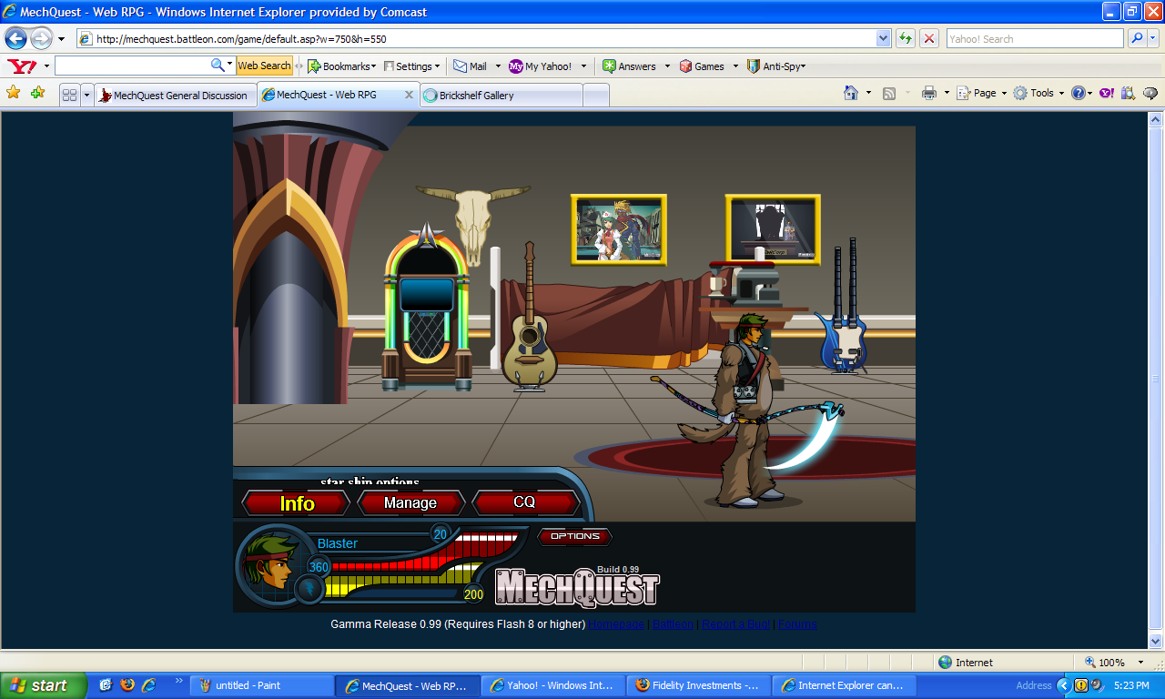Viewport: 1165px width, 699px height.
Task: Open the Favorites Center star icon
Action: point(13,93)
